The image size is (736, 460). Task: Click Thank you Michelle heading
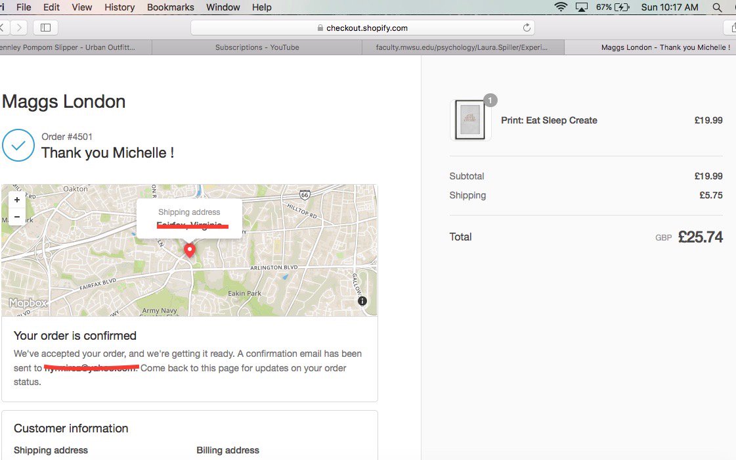coord(108,152)
